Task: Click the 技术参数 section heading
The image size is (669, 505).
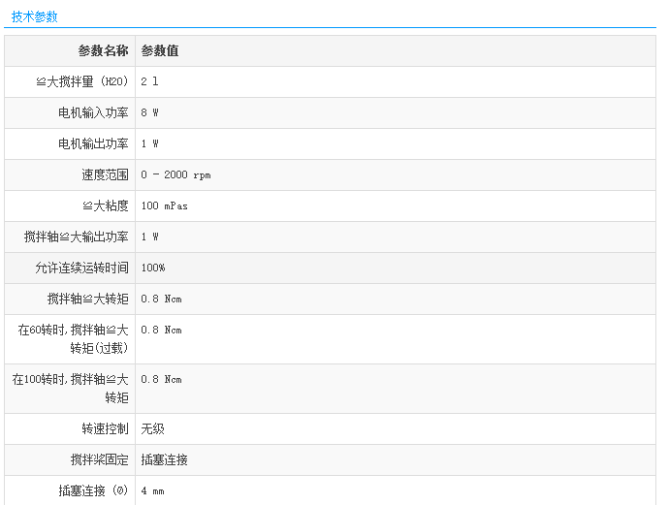Action: pos(35,16)
